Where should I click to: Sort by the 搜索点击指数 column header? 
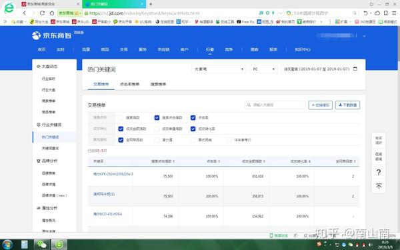click(163, 161)
